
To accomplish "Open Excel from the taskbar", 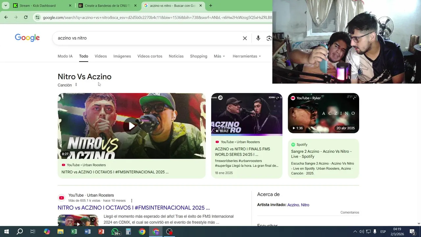I will point(74,231).
